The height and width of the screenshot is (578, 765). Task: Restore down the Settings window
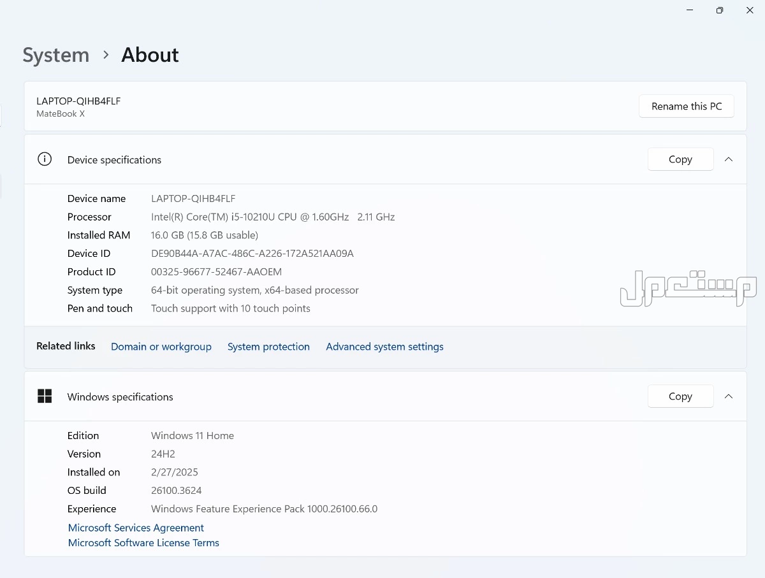click(x=720, y=10)
